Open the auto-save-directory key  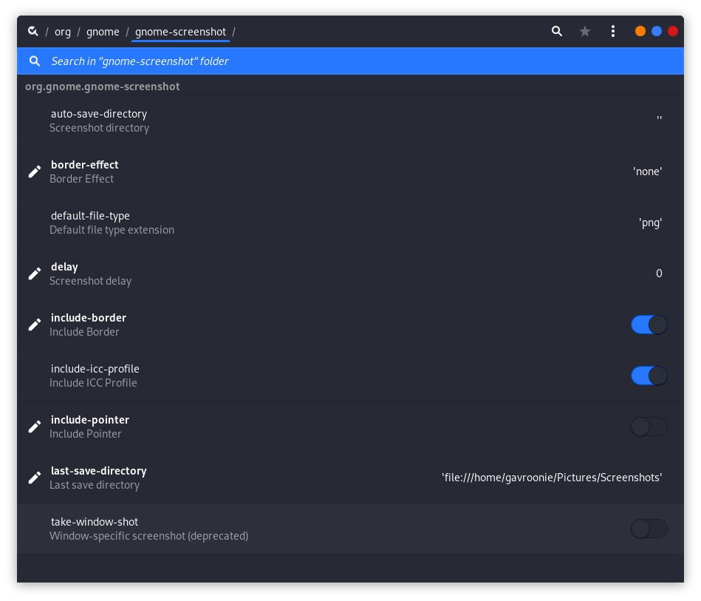click(350, 120)
